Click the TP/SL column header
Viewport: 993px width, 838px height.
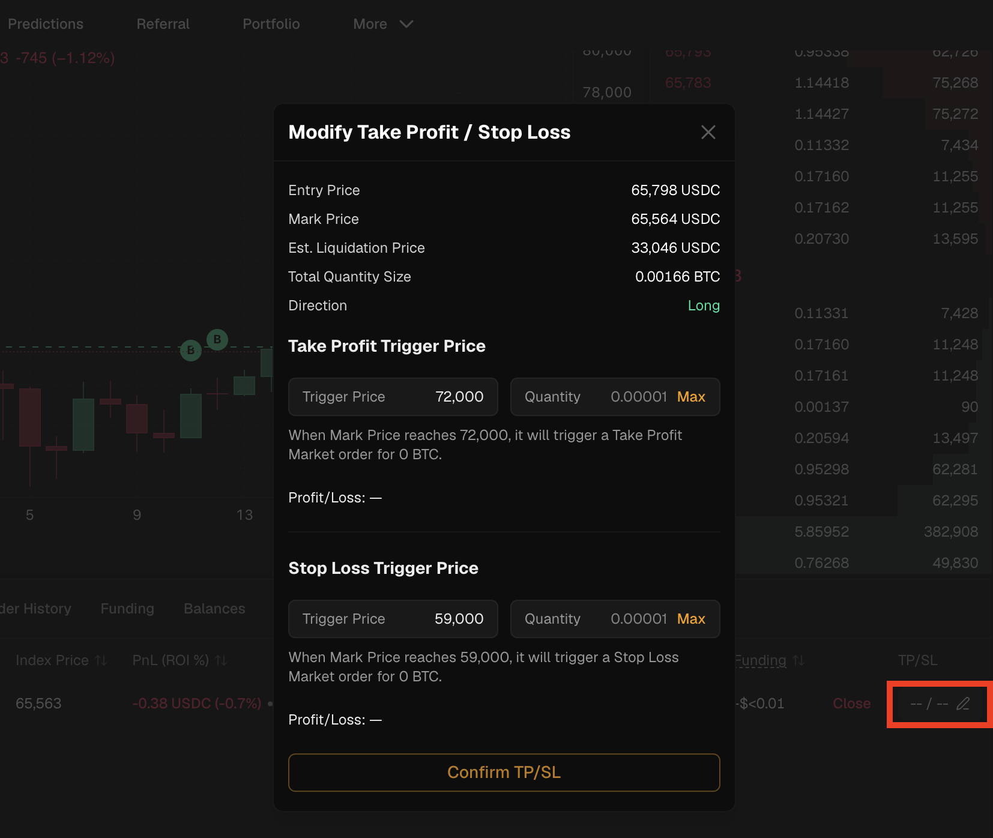(x=917, y=660)
